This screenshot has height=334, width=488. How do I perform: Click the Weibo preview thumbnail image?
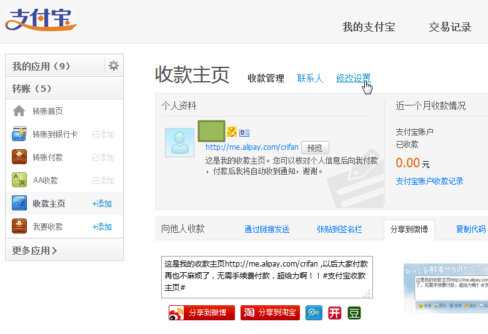(446, 288)
